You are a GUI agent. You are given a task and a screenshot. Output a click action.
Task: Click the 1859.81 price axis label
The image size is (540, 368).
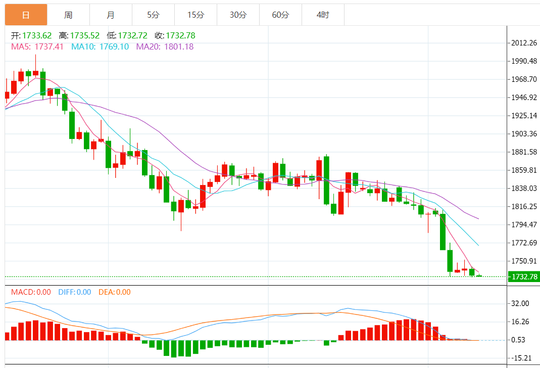coord(524,170)
